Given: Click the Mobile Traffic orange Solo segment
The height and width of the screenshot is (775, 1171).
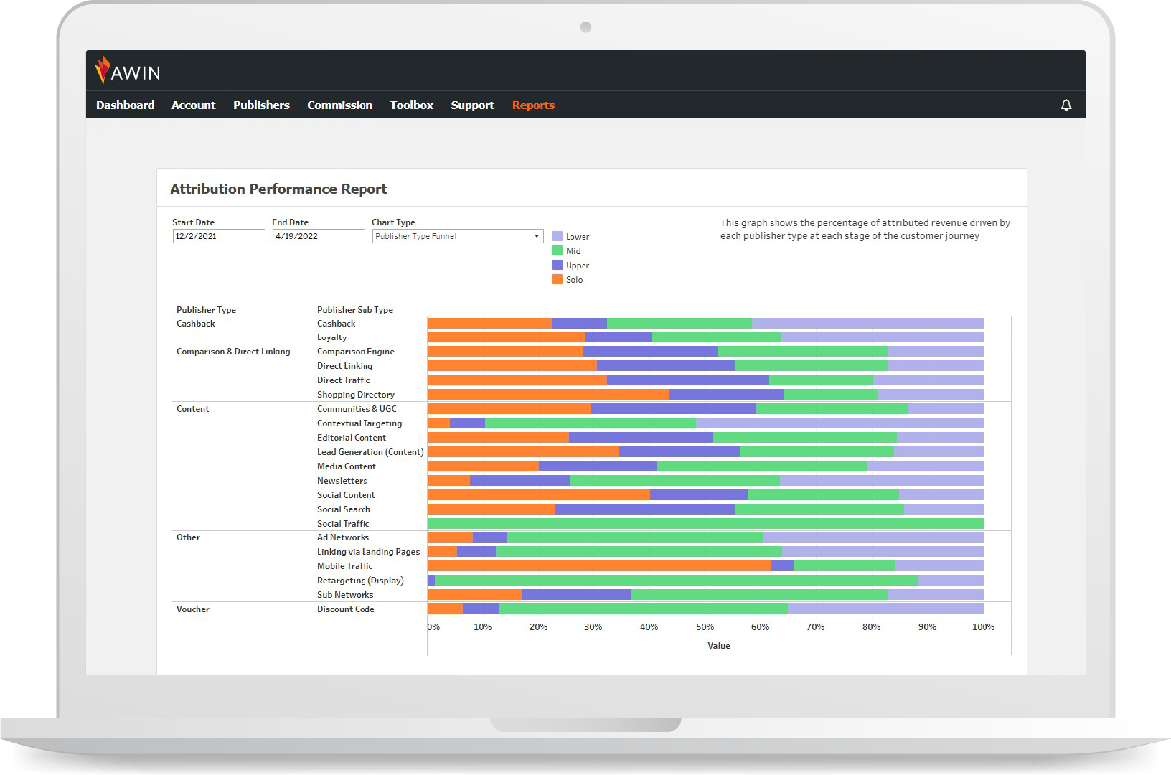Looking at the screenshot, I should 599,566.
